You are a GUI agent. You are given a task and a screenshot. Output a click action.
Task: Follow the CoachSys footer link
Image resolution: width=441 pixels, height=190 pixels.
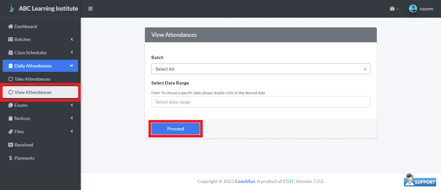tap(245, 181)
